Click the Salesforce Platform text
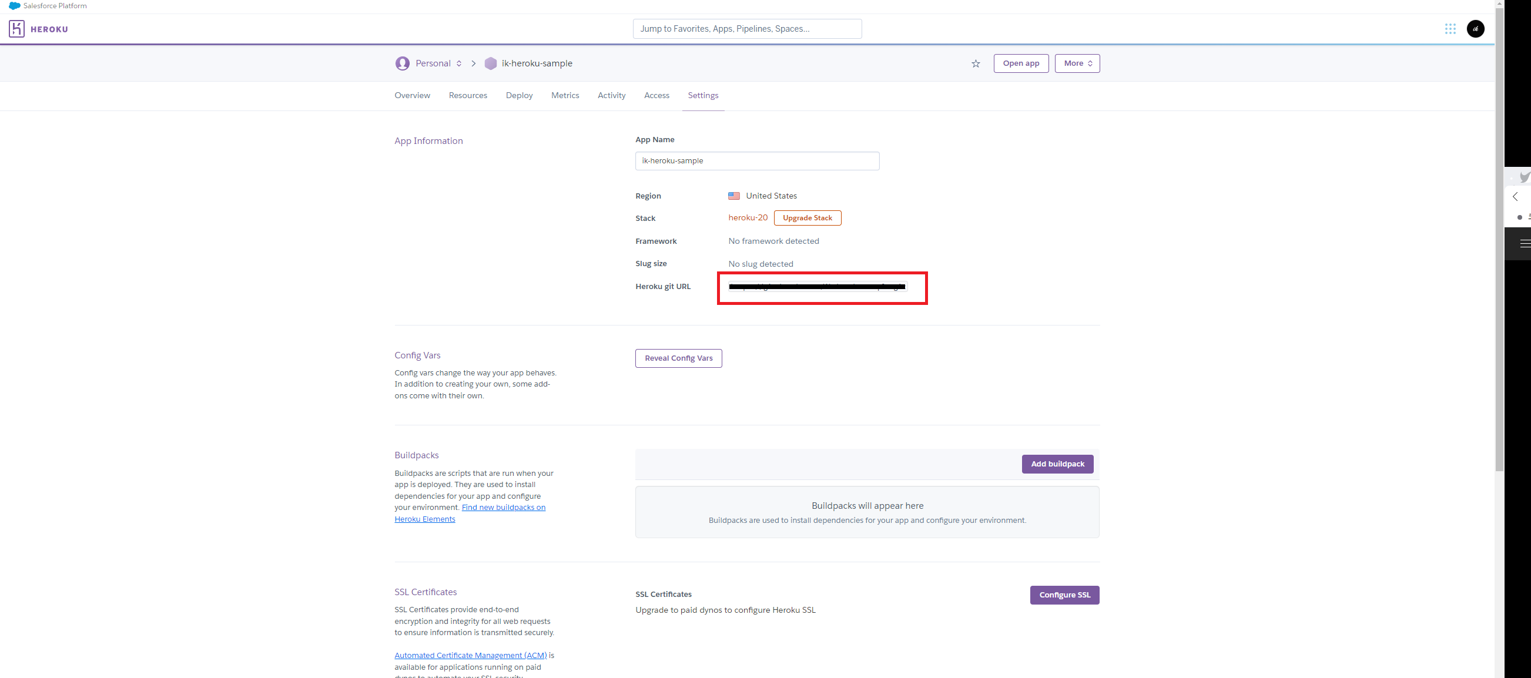This screenshot has width=1531, height=678. click(x=55, y=6)
